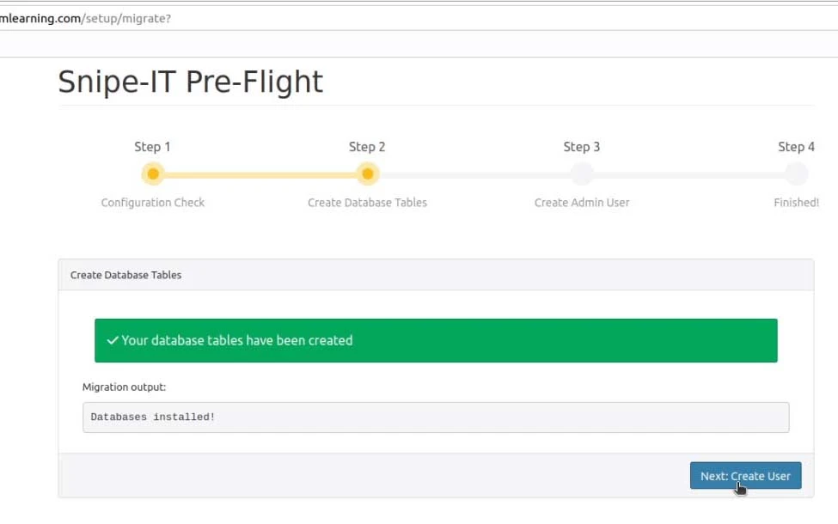Click the Create Database Tables panel header
This screenshot has width=838, height=524.
point(436,275)
